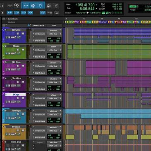Viewport: 151px width, 151px height.
Task: Open EQ3 7-Band insert on fBass
Action: [40, 57]
